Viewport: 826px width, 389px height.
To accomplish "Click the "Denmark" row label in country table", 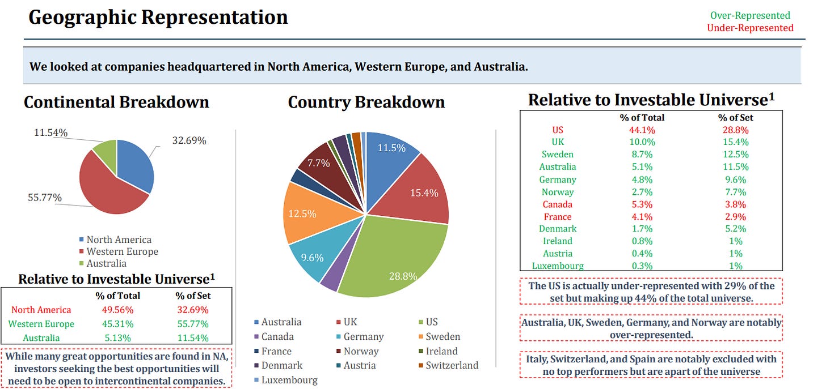I will tap(557, 229).
